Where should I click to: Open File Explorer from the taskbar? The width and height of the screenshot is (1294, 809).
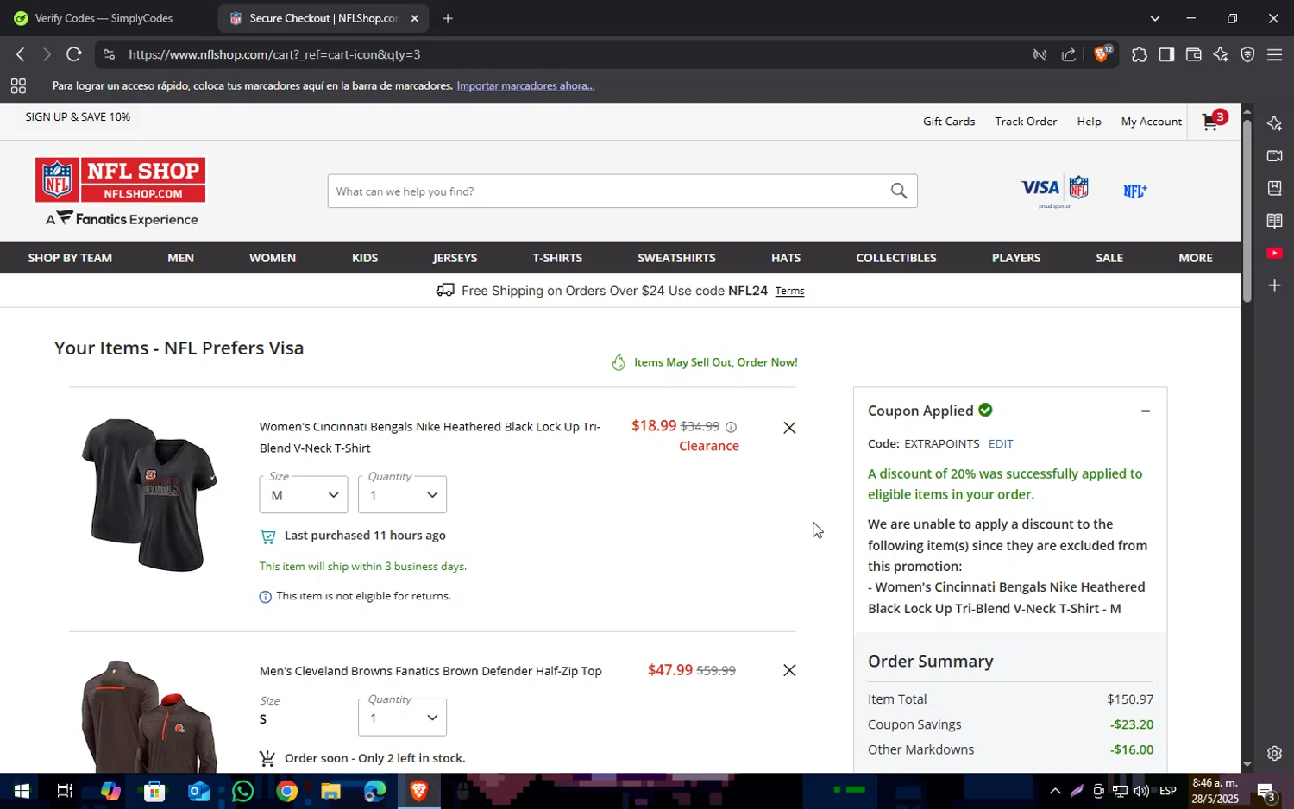(331, 791)
